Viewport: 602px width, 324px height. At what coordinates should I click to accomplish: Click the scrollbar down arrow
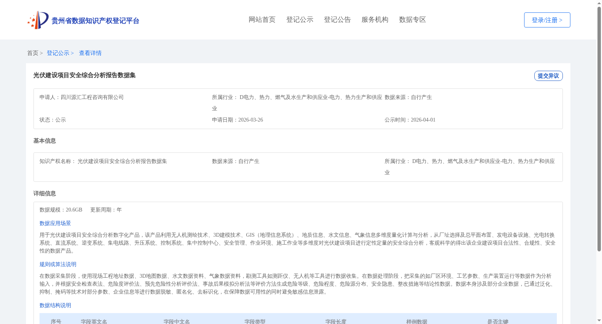599,321
